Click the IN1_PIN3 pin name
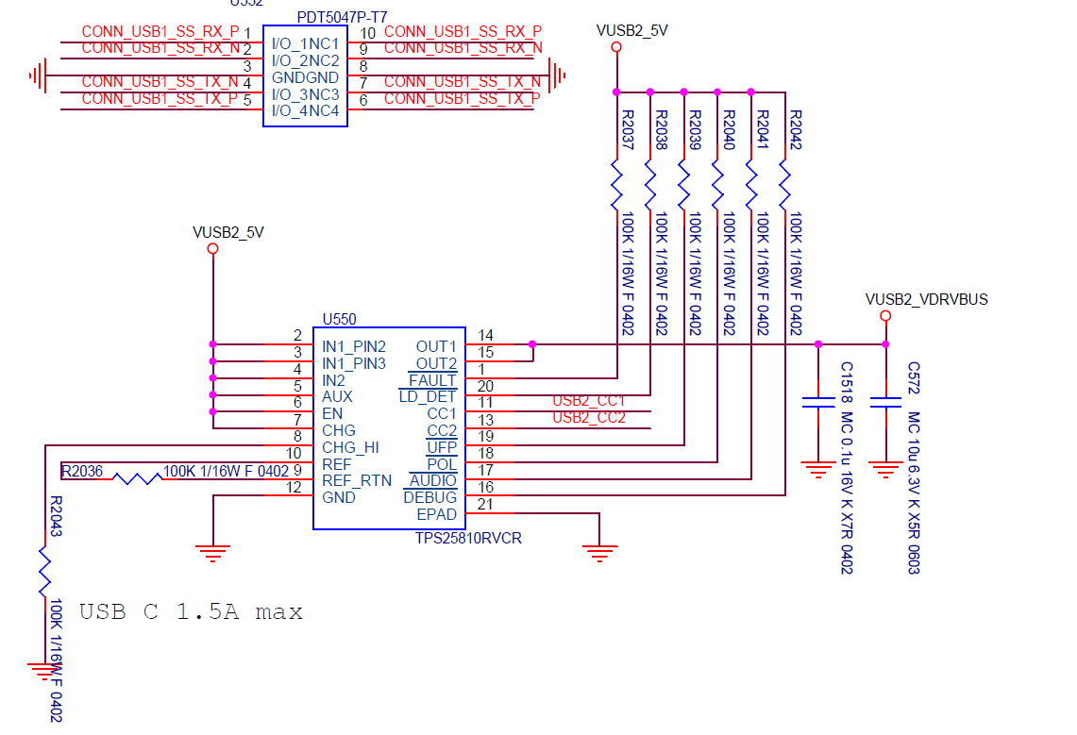The height and width of the screenshot is (735, 1077). click(x=354, y=363)
